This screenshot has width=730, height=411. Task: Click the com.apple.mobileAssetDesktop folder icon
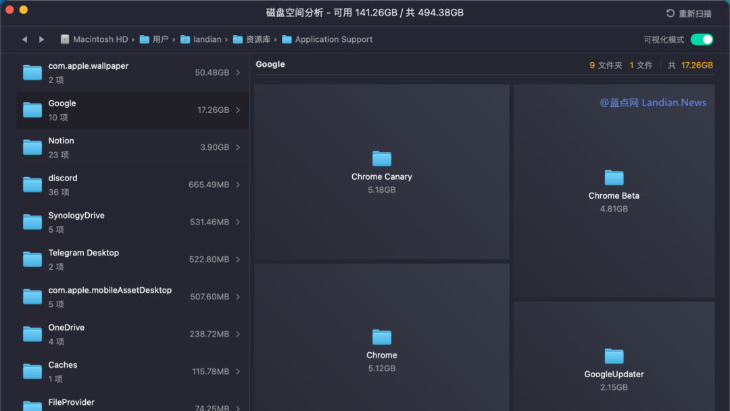pyautogui.click(x=32, y=297)
